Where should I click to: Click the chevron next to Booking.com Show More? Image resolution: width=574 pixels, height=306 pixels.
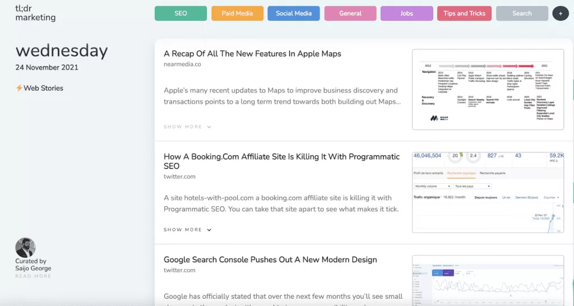point(209,230)
